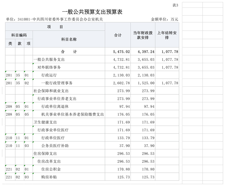The width and height of the screenshot is (225, 186).
Task: Select the 款 column header
Action: point(19,43)
